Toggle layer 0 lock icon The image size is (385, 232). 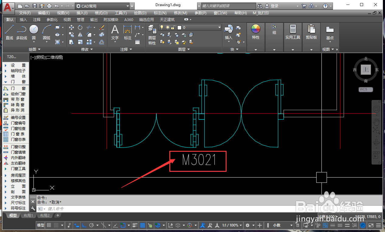click(x=173, y=27)
